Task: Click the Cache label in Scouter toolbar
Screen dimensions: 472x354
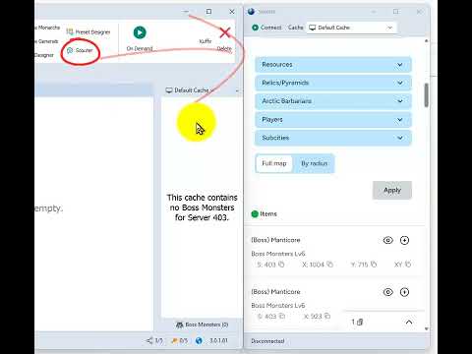Action: point(295,28)
